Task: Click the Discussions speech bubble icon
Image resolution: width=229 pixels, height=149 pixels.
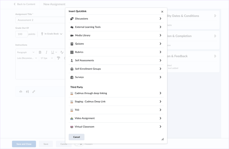Action: [72, 19]
